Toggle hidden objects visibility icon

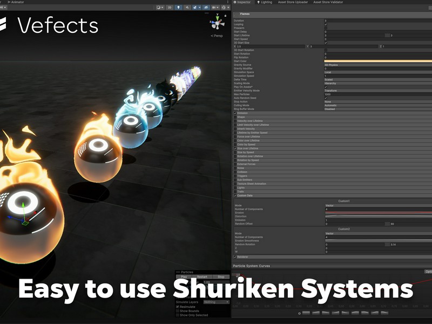[206, 8]
